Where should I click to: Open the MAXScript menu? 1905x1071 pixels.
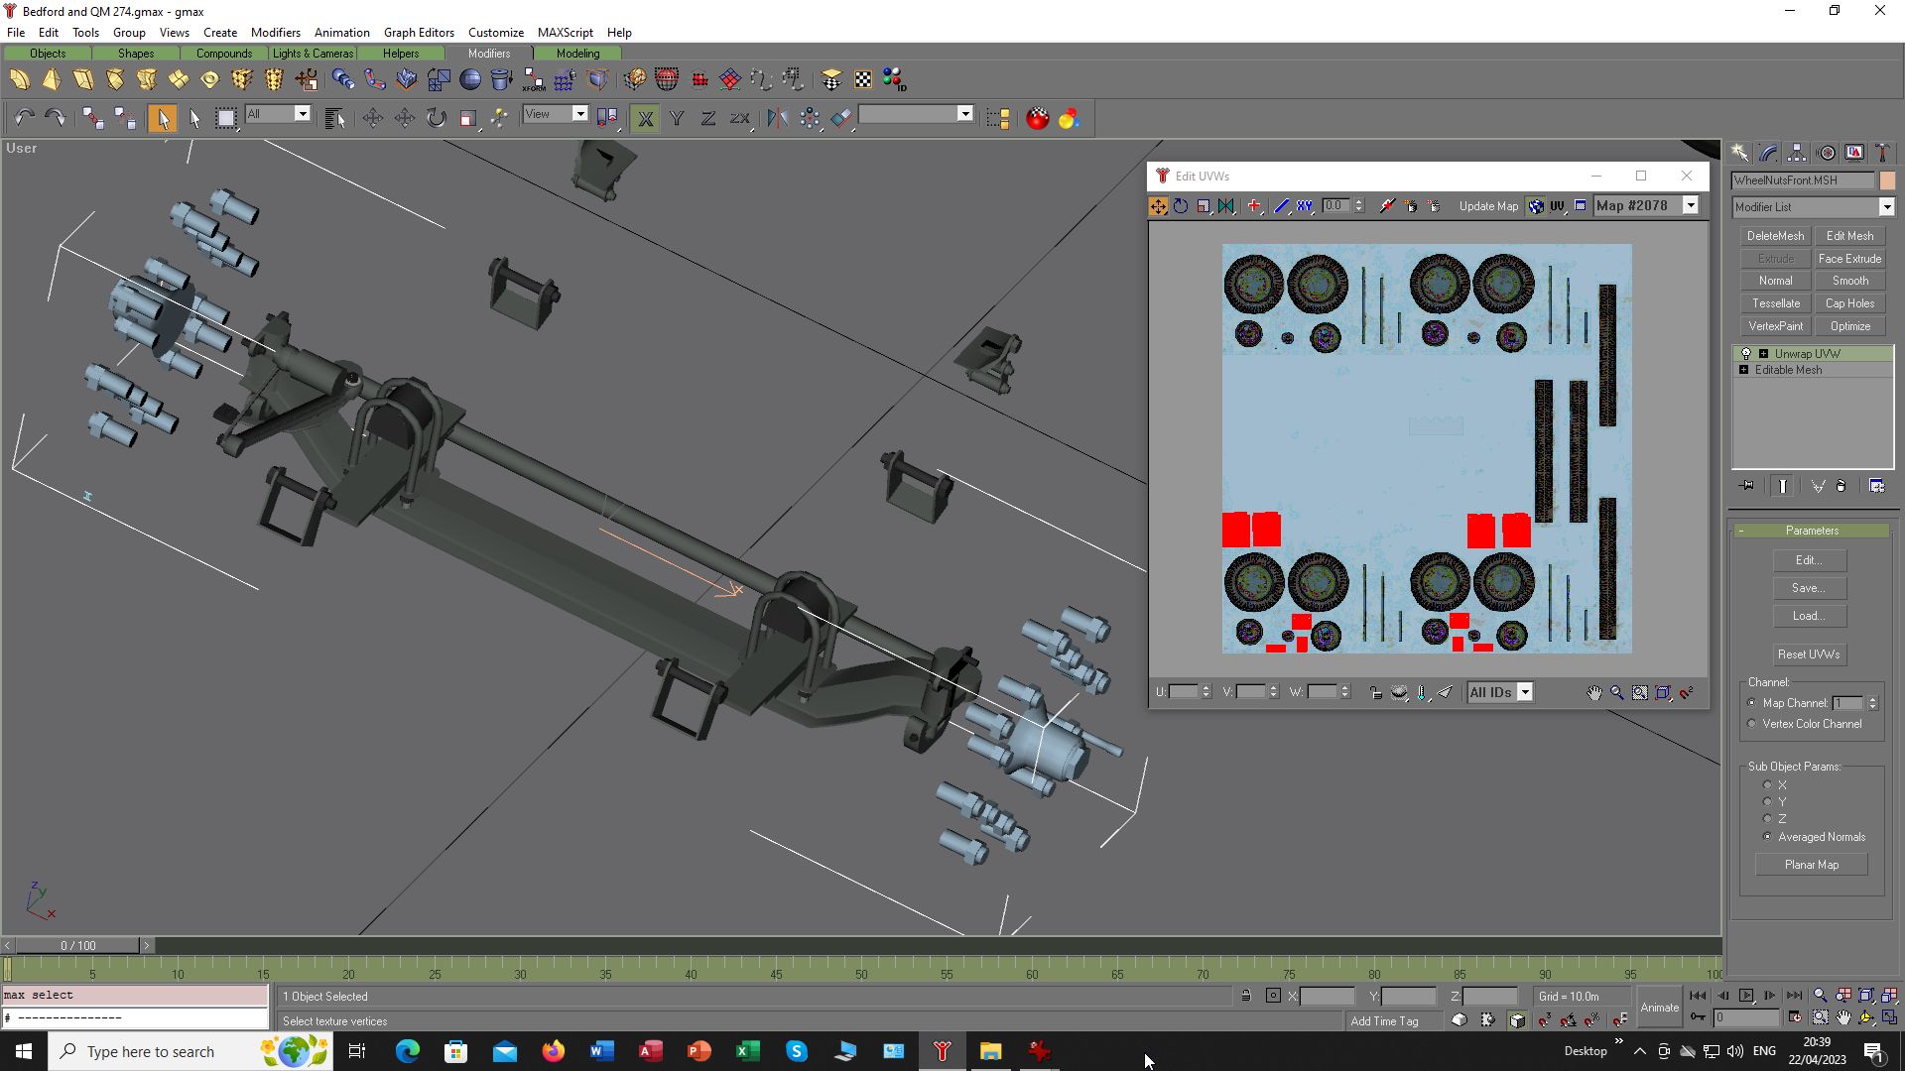tap(565, 32)
